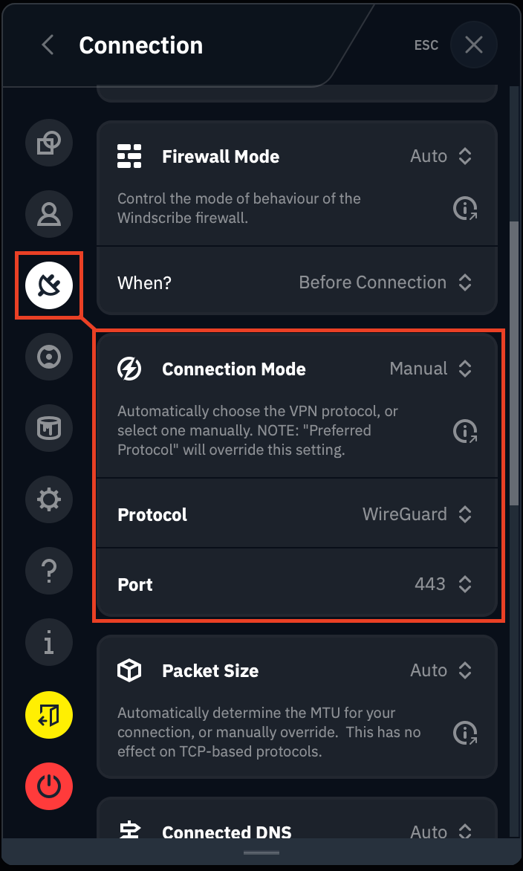Open the Look & Feel preferences
523x871 pixels.
point(49,428)
